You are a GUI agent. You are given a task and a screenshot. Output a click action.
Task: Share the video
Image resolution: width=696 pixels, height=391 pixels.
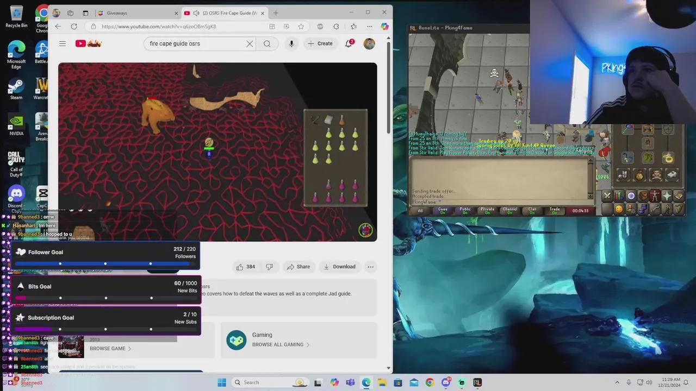coord(299,267)
